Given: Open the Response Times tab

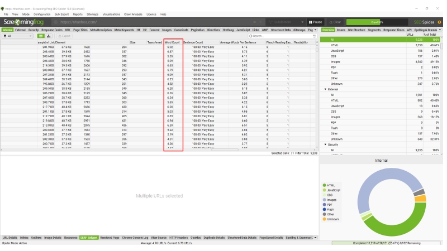Looking at the screenshot, I should 394,30.
